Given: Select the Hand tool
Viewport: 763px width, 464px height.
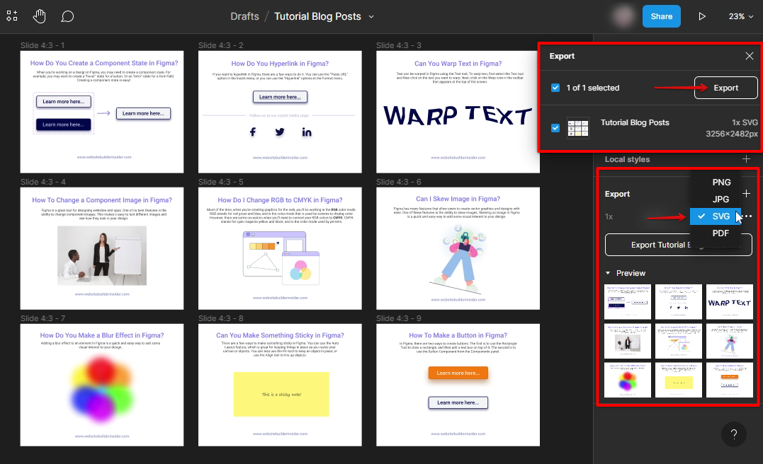Looking at the screenshot, I should (x=40, y=16).
